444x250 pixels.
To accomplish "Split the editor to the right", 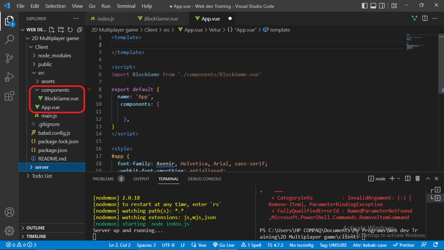I will coord(425,19).
